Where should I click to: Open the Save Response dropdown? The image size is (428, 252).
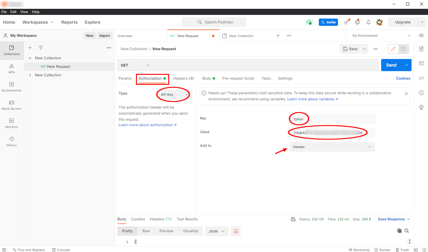(394, 219)
